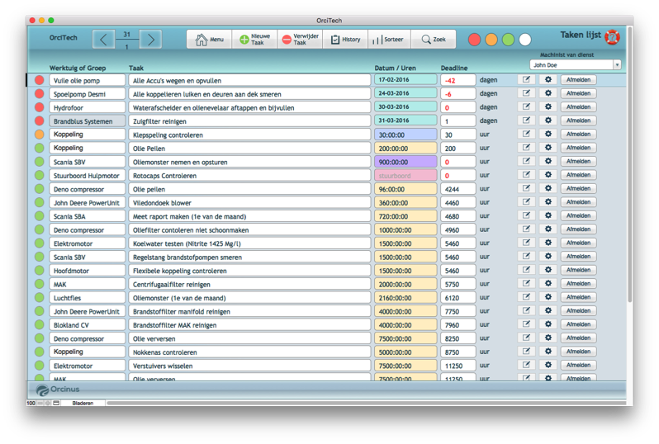Click Verwijder Taak delete button
659x444 pixels.
[x=298, y=40]
